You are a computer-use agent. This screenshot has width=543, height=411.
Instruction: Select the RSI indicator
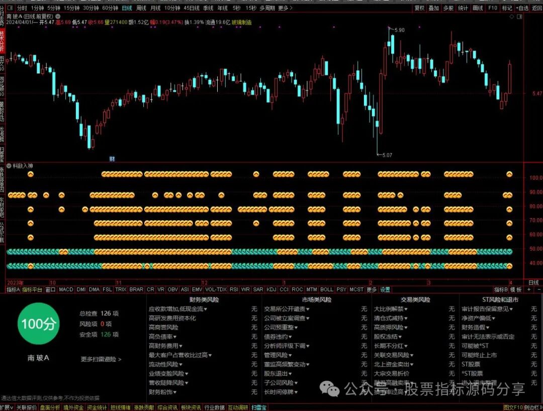point(234,289)
